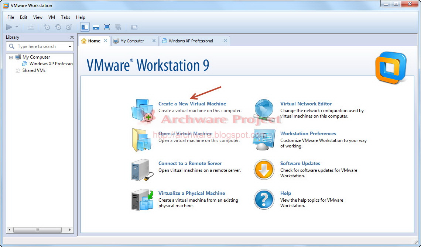This screenshot has height=247, width=421.
Task: Click the blue question mark Help icon
Action: point(264,199)
